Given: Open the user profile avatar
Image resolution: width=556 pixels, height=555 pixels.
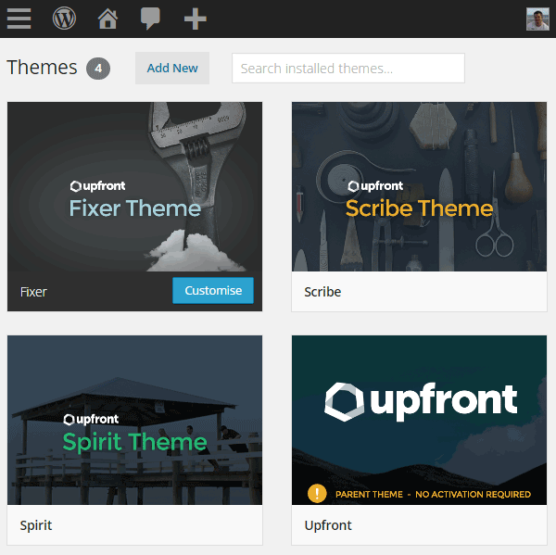Looking at the screenshot, I should point(537,19).
